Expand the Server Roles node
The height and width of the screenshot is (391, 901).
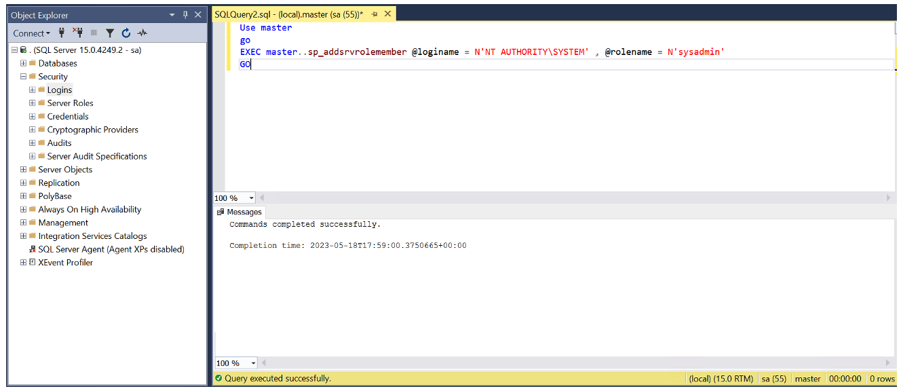pyautogui.click(x=32, y=103)
